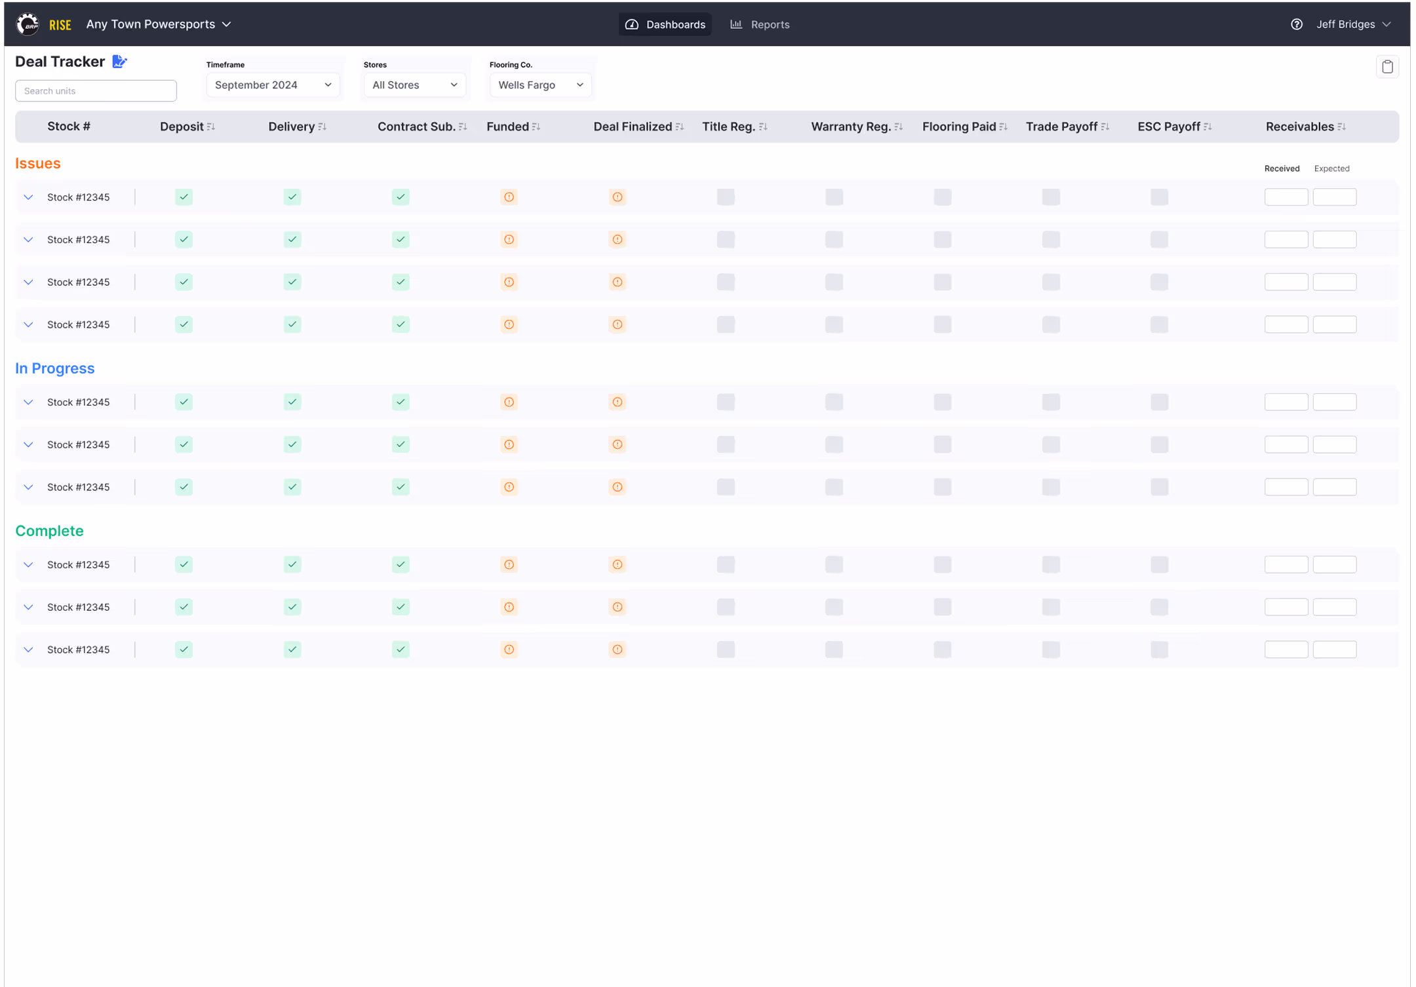Open the Jeff Bridges user menu
Screen dimensions: 1416x987
pos(1353,24)
